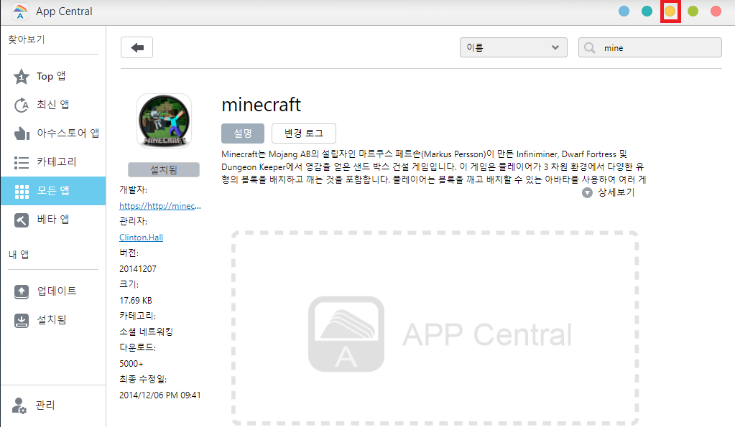Click the blue window control dot
735x427 pixels.
[624, 11]
